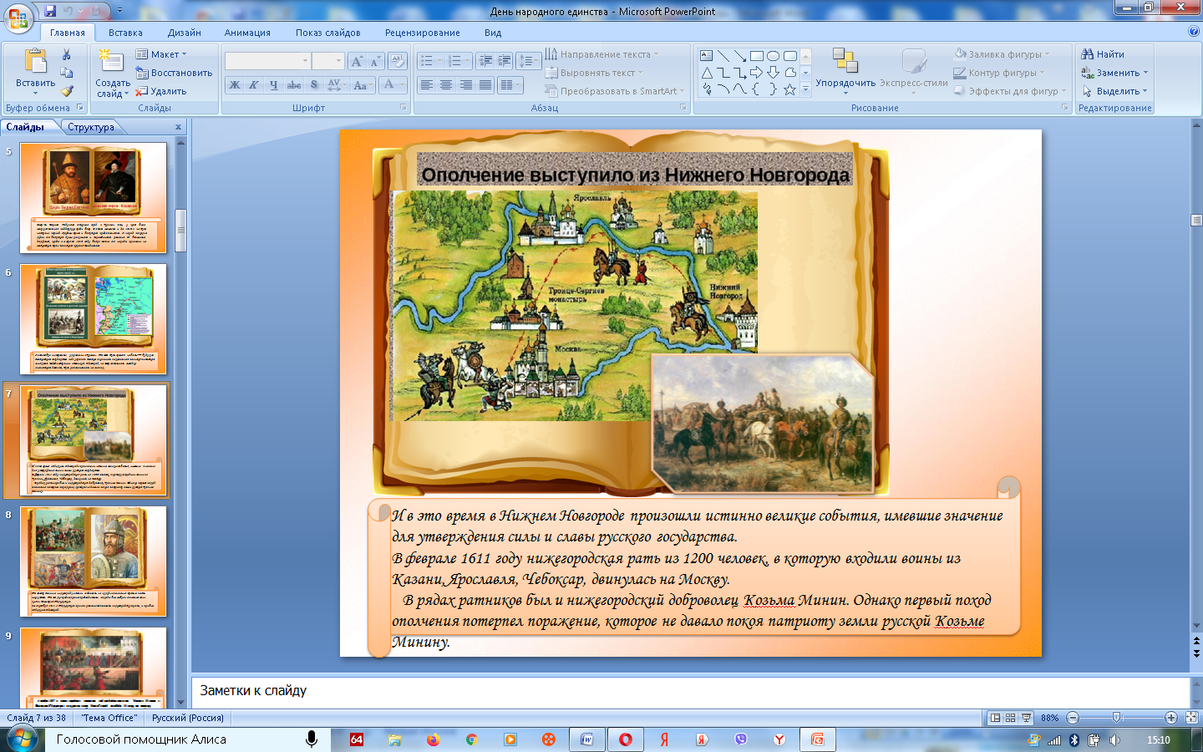This screenshot has width=1203, height=752.
Task: Fit slide to current window icon
Action: [x=1191, y=718]
